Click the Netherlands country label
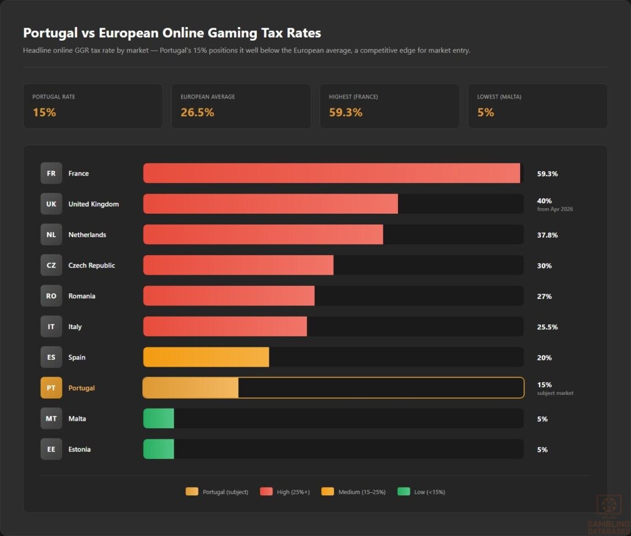This screenshot has height=536, width=631. coord(87,235)
